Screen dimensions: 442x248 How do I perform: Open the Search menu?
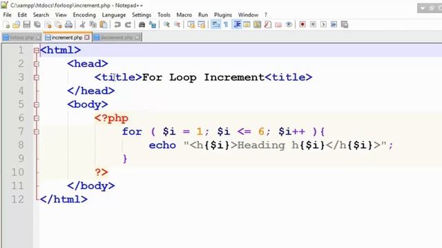(41, 15)
